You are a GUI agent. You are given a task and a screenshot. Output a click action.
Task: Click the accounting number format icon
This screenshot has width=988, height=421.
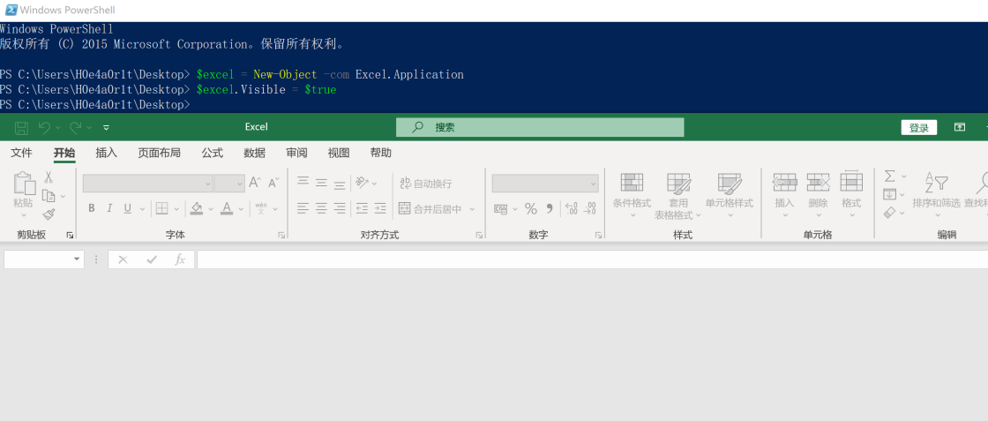(x=502, y=208)
